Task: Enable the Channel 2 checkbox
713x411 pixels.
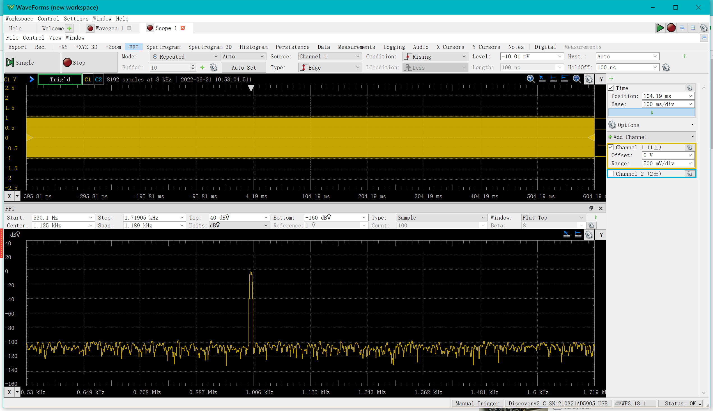Action: (x=611, y=173)
